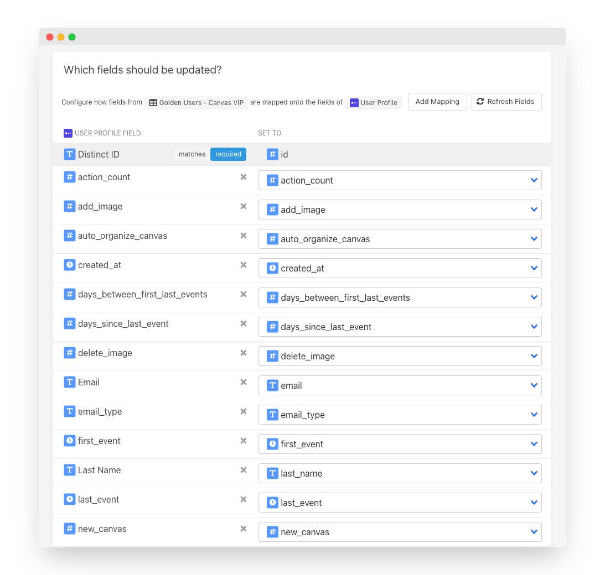Remove the new_canvas mapping with its X icon

coord(243,529)
